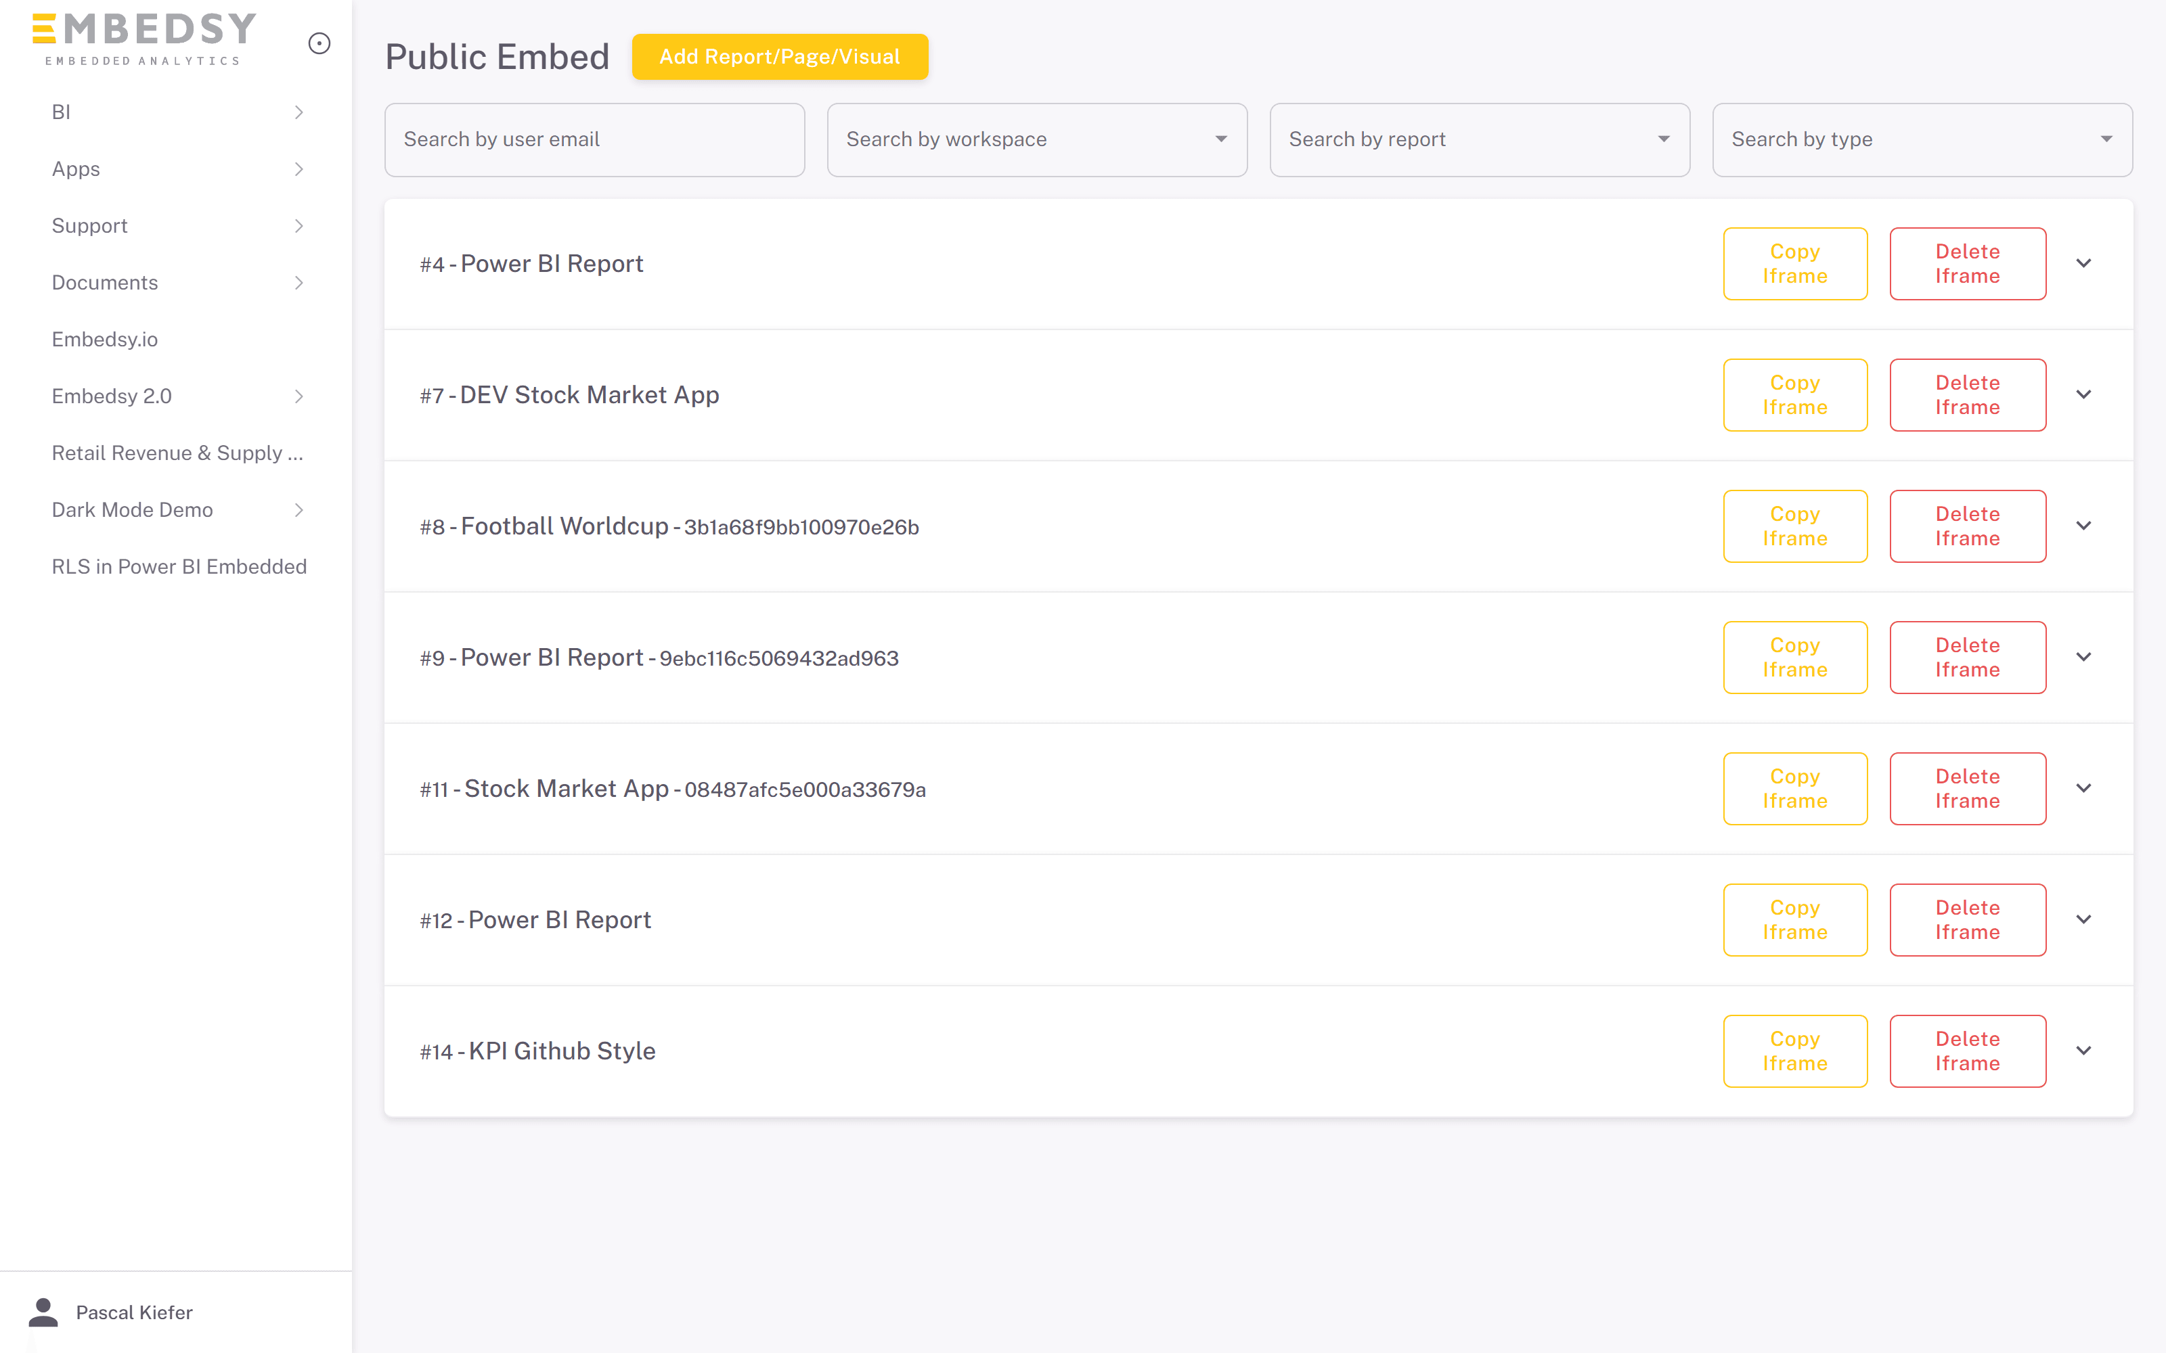Expand the #11 Stock Market App row
Image resolution: width=2166 pixels, height=1353 pixels.
pyautogui.click(x=2083, y=788)
